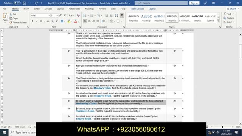Screen dimensions: 242x136
Task: Switch to the References tab
Action: (74, 9)
